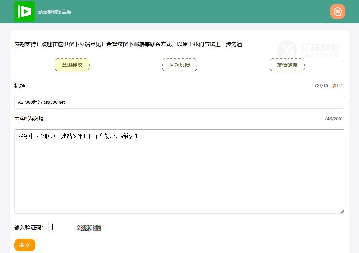Click the 感谢支持 welcome message text
Viewport: 359px width, 253px height.
pyautogui.click(x=128, y=44)
